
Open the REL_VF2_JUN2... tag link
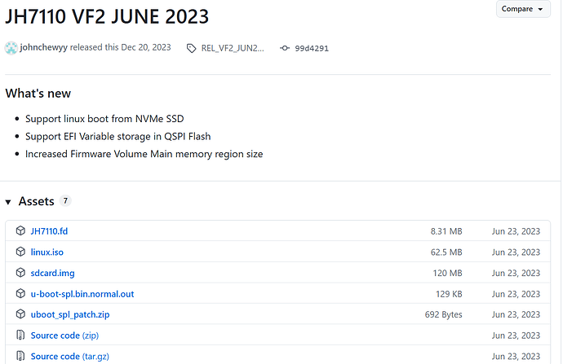coord(233,48)
